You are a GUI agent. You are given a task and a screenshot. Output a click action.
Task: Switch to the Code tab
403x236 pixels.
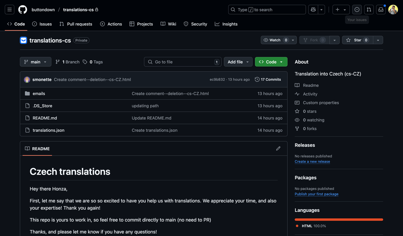coord(16,24)
